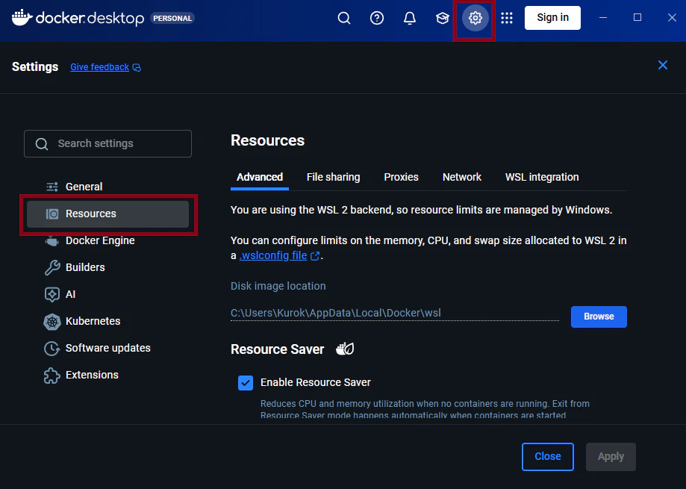Click the General sliders icon
The width and height of the screenshot is (686, 489).
click(x=52, y=187)
